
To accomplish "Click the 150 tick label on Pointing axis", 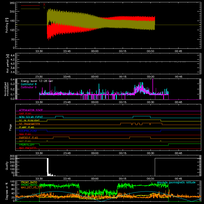I will pyautogui.click(x=12, y=21).
